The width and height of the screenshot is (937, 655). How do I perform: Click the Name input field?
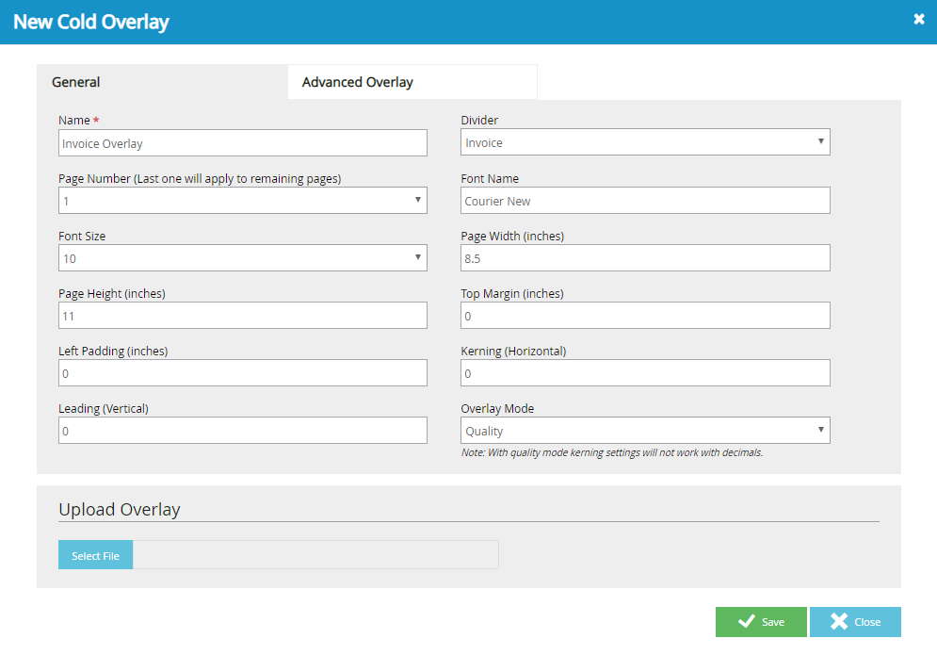coord(242,143)
